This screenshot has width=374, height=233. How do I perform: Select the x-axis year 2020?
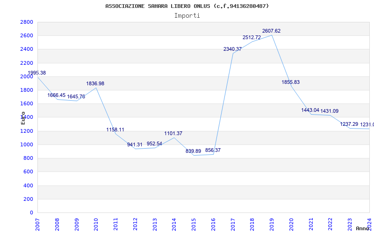point(291,225)
